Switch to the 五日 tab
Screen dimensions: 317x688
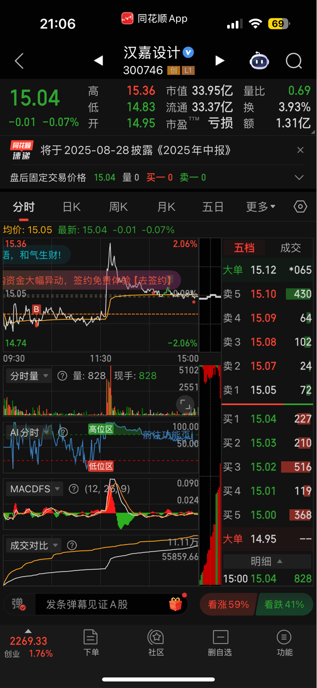coord(213,207)
